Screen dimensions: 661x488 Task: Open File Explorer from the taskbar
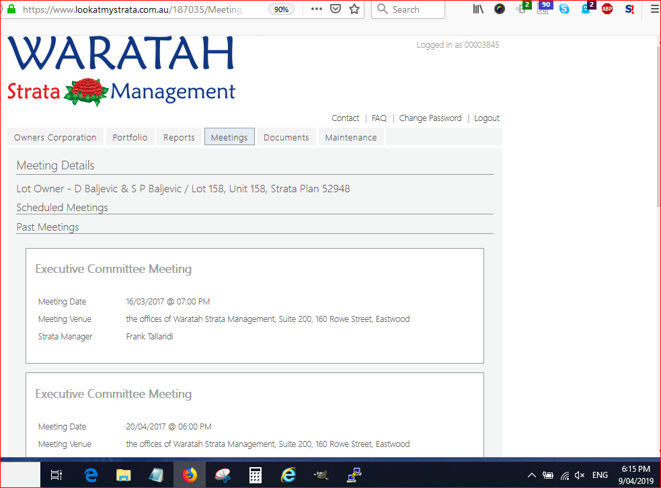124,475
